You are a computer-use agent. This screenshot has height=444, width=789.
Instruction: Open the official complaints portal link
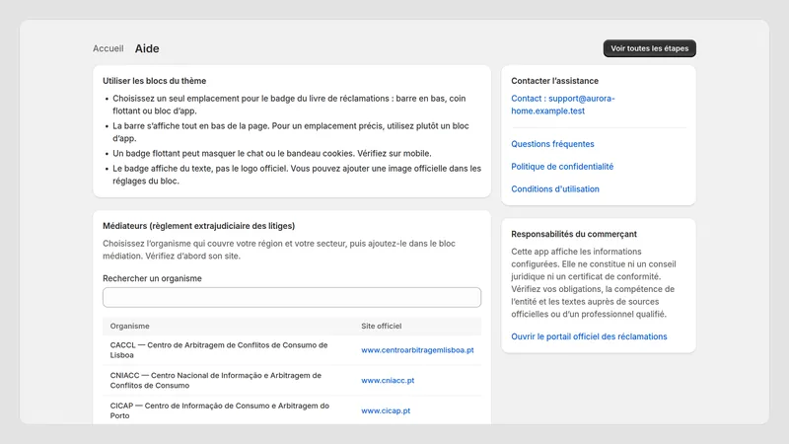[x=589, y=336]
